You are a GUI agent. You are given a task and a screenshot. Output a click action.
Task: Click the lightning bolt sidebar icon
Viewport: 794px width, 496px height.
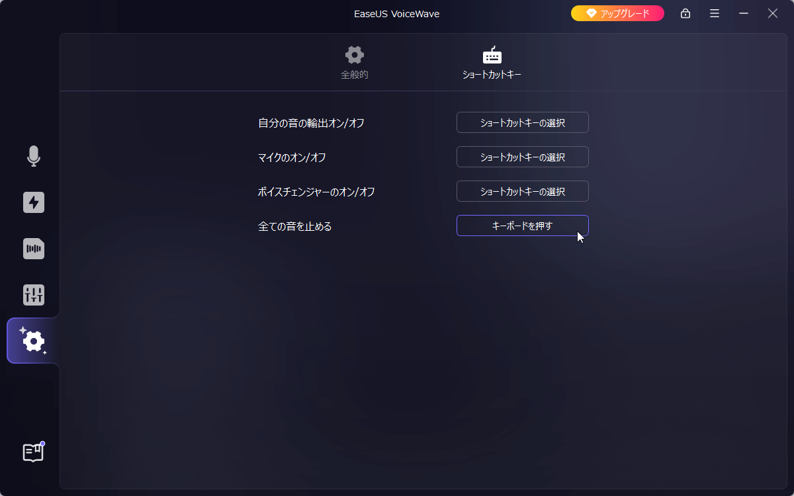tap(34, 202)
